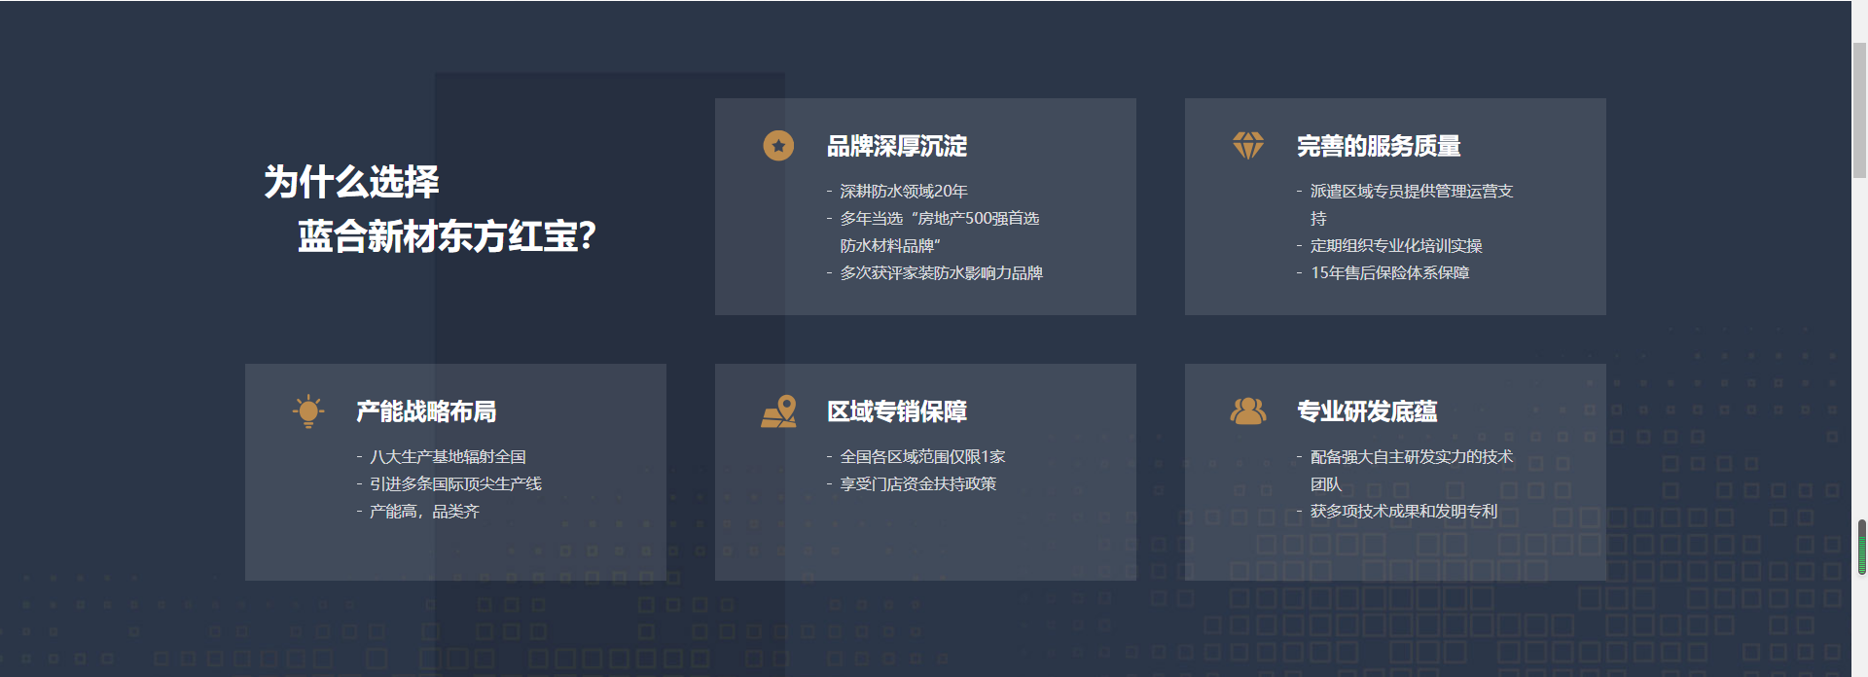Select the 产能战略布局 card heading
1868x677 pixels.
pyautogui.click(x=426, y=411)
